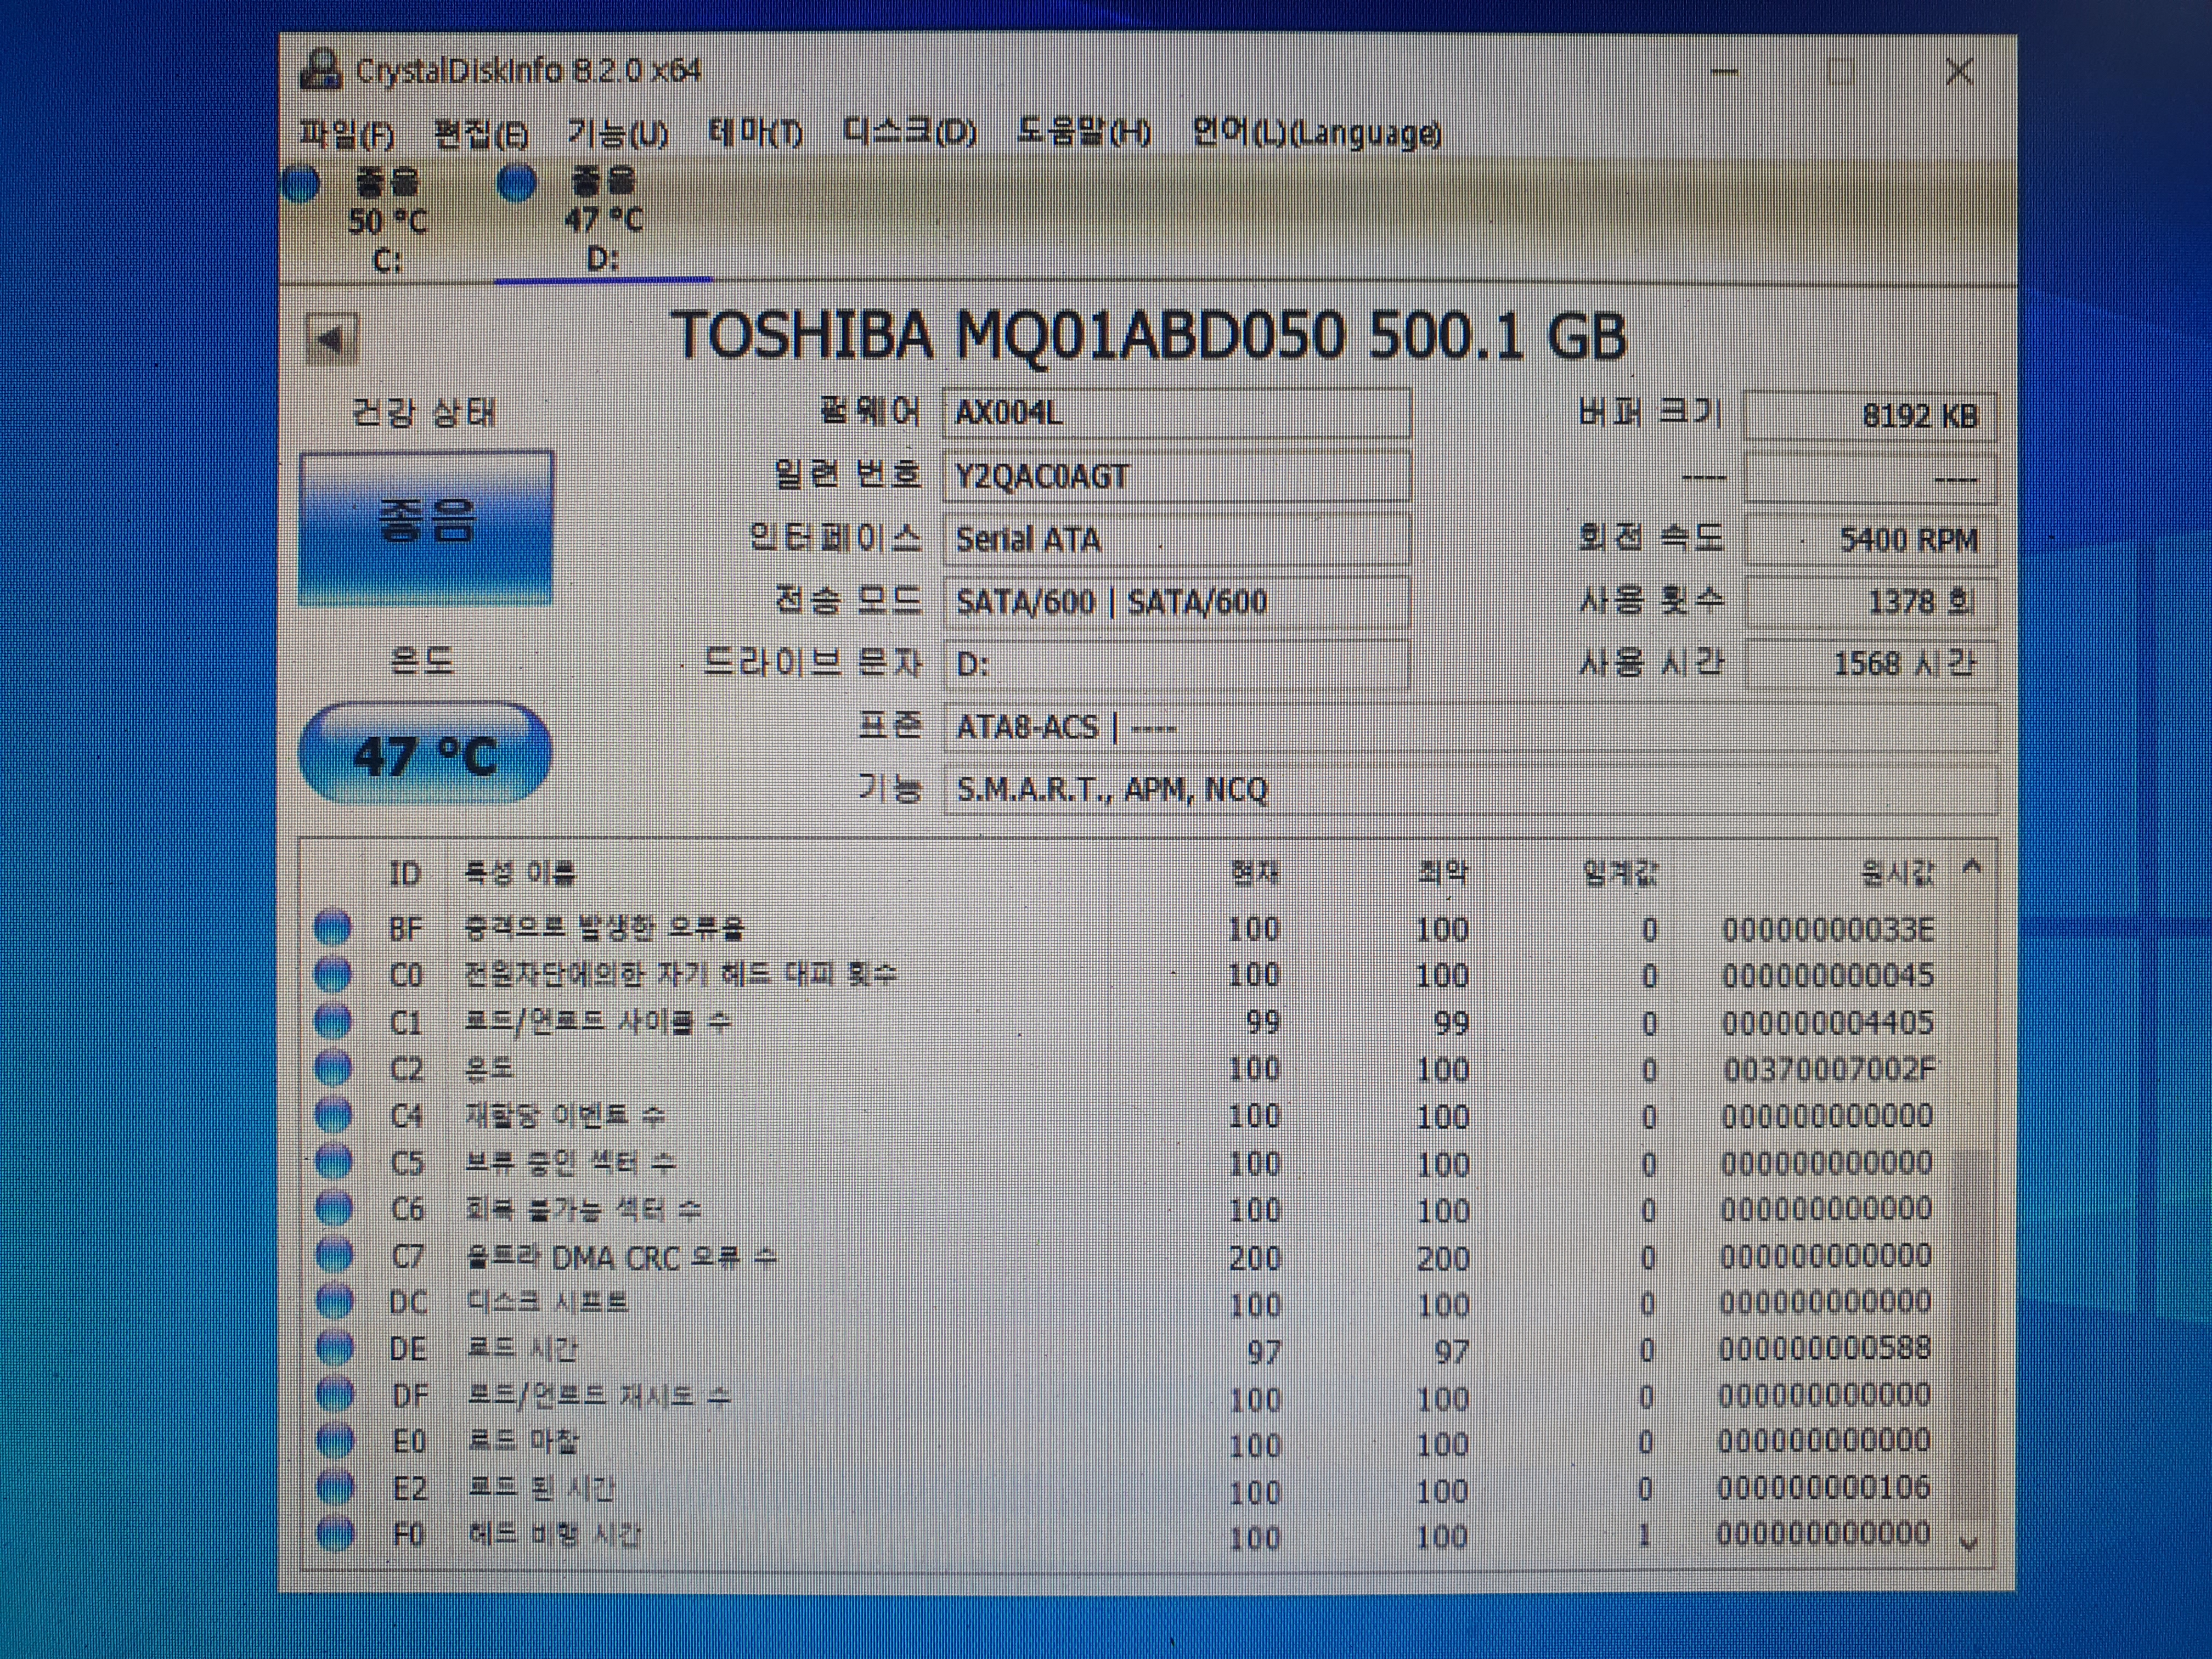
Task: Click raw value 000000000045
Action: (x=1828, y=976)
